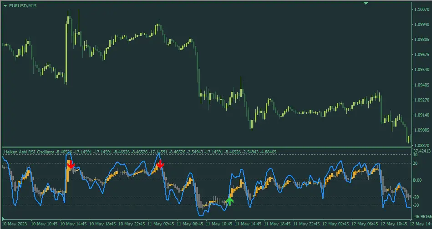Click the 11 May 02:45 time label
The image size is (432, 229).
[161, 224]
